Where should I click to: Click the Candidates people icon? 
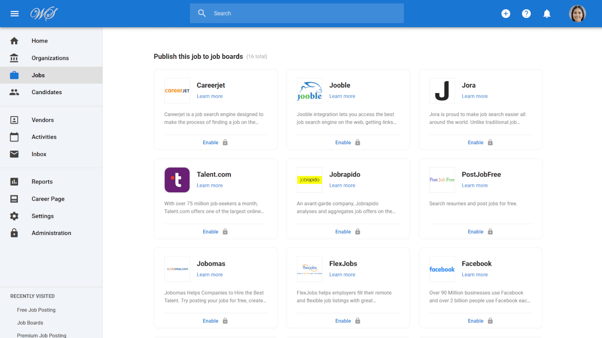pyautogui.click(x=14, y=92)
